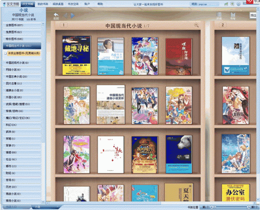The width and height of the screenshot is (260, 210).
Task: Click the magnifier zoom icon on shelf 1
Action: coord(196,25)
